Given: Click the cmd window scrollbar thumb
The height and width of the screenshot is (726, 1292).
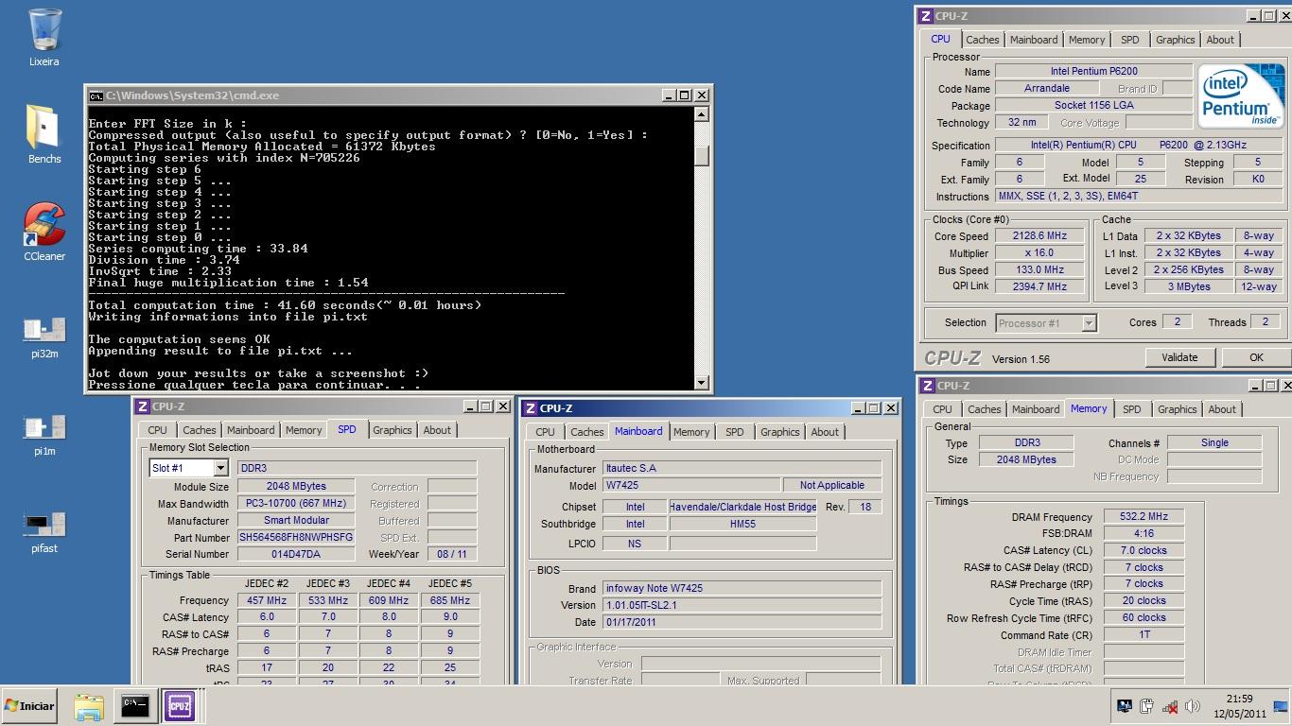Looking at the screenshot, I should [701, 156].
